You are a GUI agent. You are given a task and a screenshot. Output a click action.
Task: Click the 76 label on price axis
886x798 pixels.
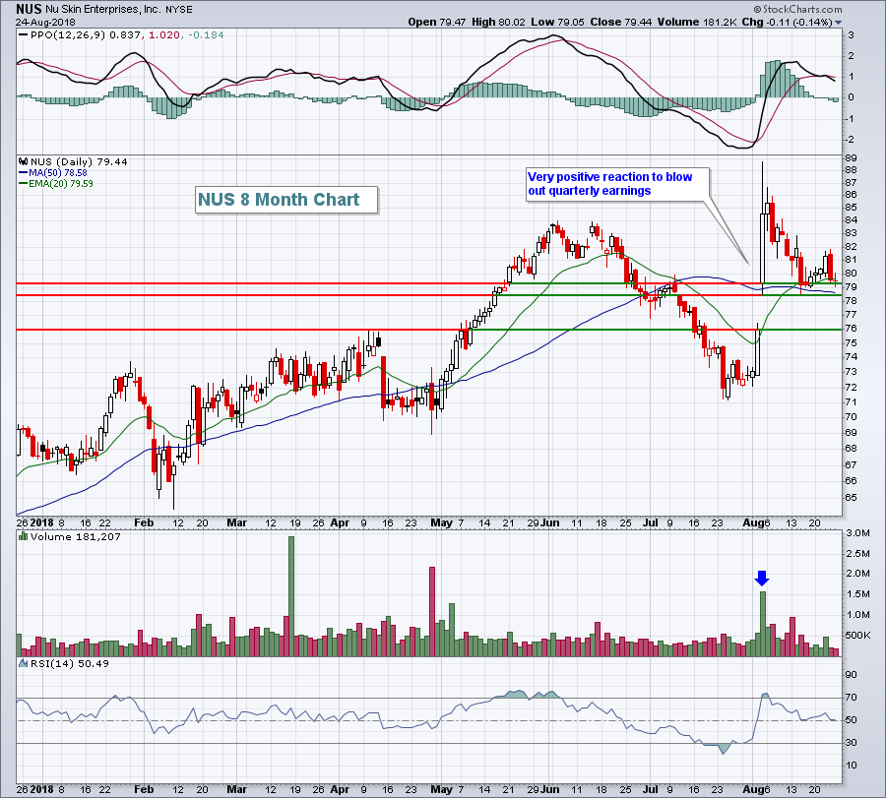click(851, 328)
